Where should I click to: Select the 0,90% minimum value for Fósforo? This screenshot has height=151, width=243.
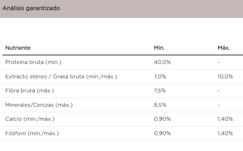click(161, 133)
